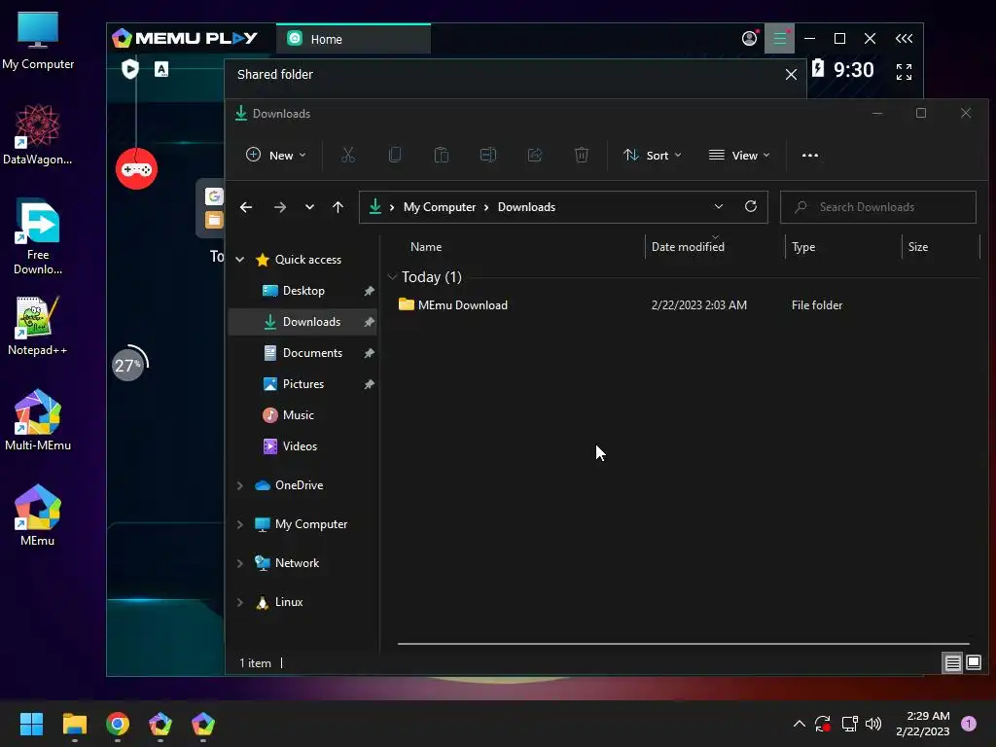Select Downloads in navigation pane
Screen dimensions: 996x747
pyautogui.click(x=302, y=322)
